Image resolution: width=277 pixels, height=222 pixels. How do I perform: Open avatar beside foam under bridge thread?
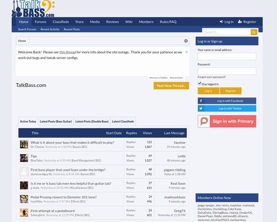pos(24,171)
